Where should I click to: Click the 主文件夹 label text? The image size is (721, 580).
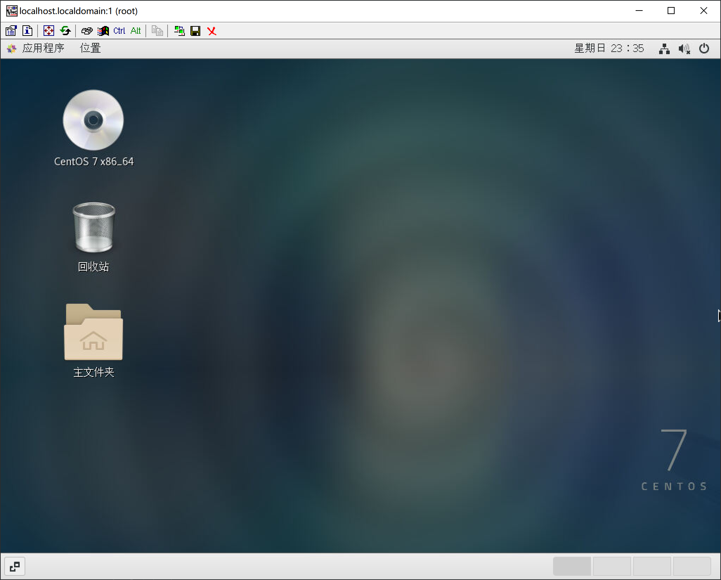[x=94, y=372]
